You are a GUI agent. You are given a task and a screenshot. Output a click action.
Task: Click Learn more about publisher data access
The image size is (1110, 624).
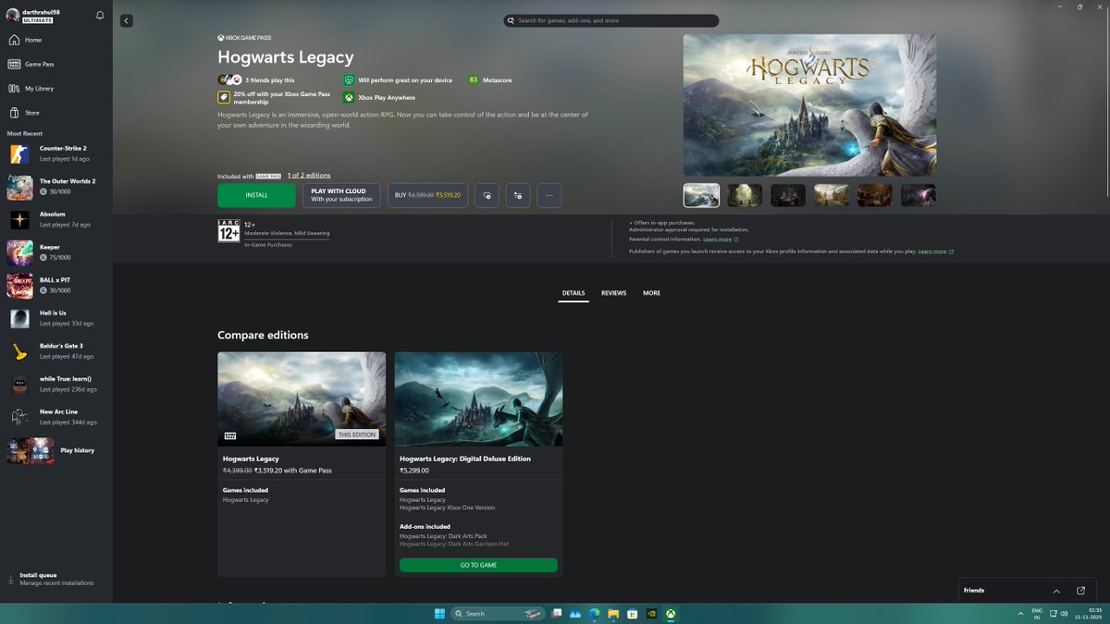936,251
